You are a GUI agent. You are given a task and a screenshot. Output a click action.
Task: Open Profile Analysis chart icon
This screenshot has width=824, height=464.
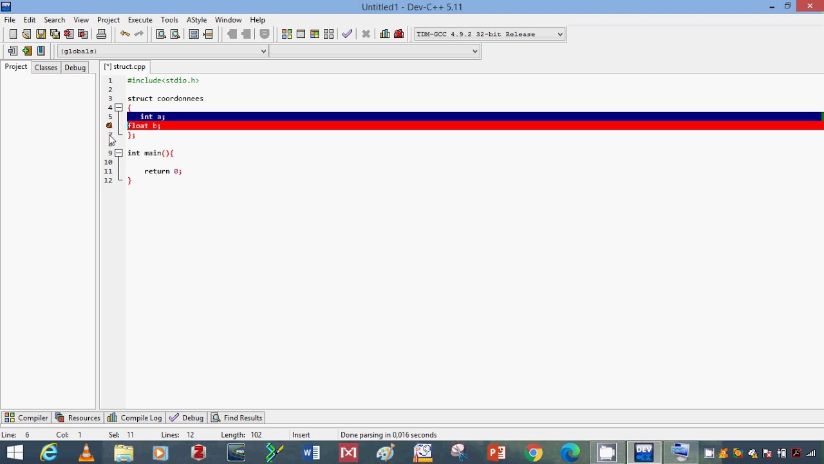(x=385, y=34)
